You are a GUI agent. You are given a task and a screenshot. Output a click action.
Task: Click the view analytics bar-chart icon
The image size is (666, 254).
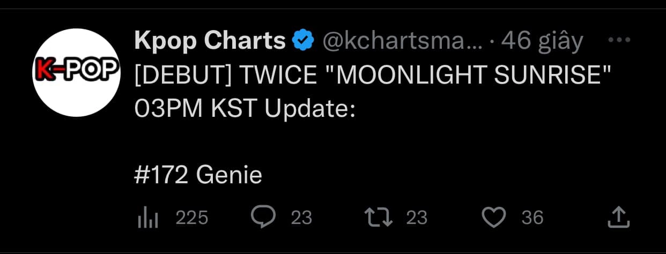147,217
